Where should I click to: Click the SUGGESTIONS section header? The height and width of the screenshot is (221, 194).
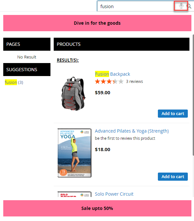pos(27,70)
